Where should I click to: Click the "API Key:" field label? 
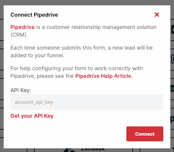21,90
